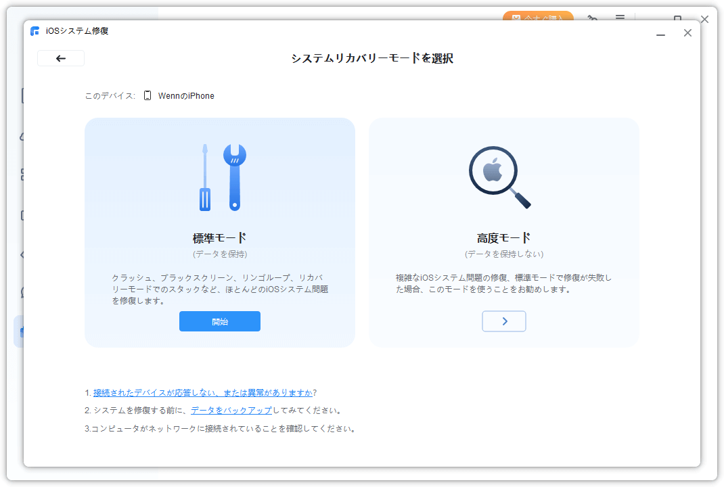Click the 標準モード description text
This screenshot has width=724, height=487.
(x=219, y=289)
